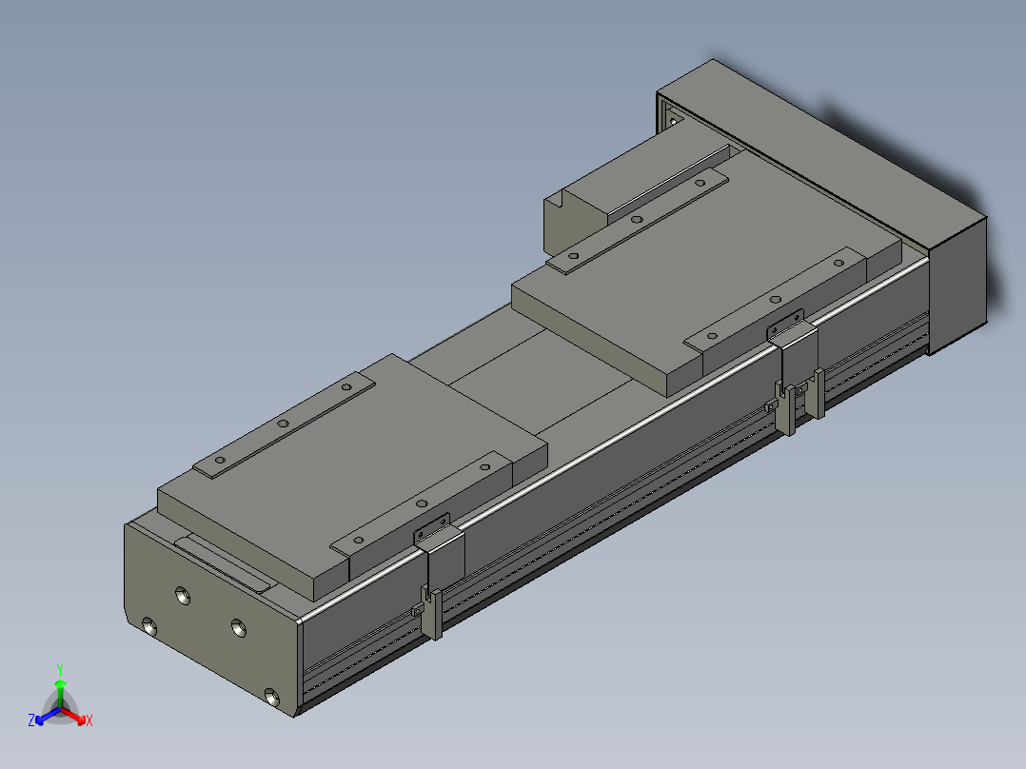Select the front end plate face with four holes

(209, 621)
